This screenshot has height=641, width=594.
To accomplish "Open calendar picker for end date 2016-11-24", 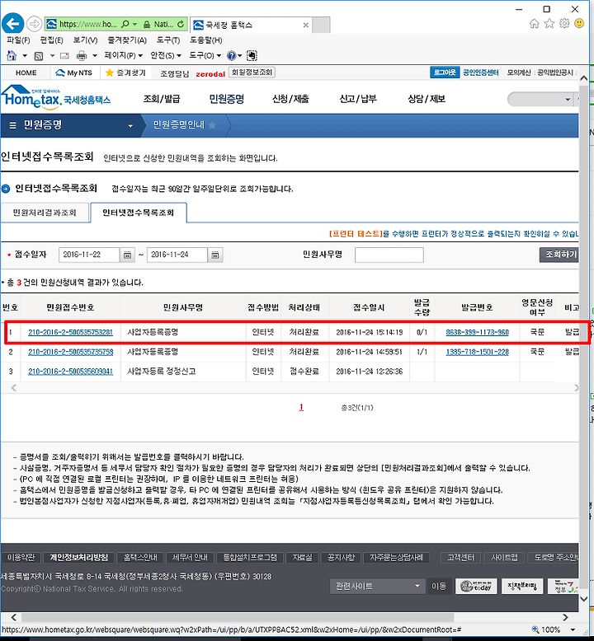I will pos(215,255).
